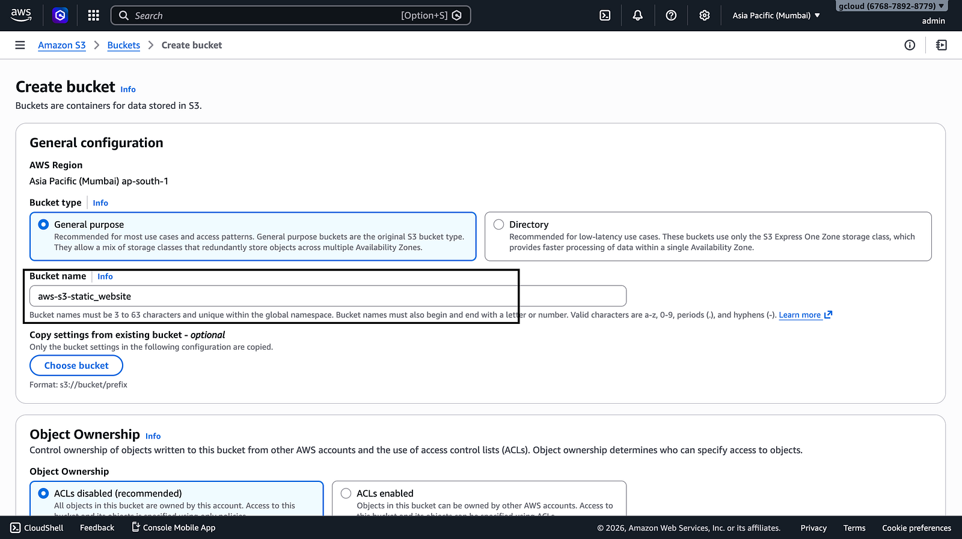
Task: Open Info link beside Create bucket heading
Action: coord(128,90)
